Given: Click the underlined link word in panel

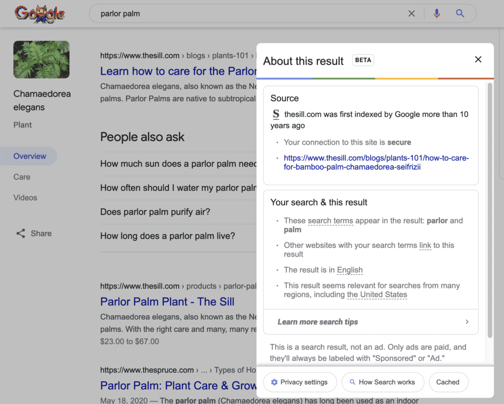Looking at the screenshot, I should pos(425,246).
